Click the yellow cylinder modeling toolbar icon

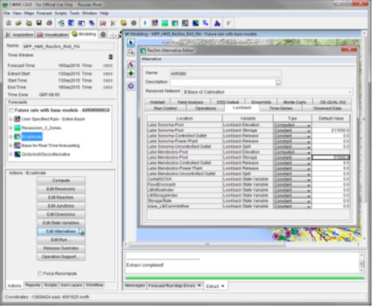pos(123,23)
